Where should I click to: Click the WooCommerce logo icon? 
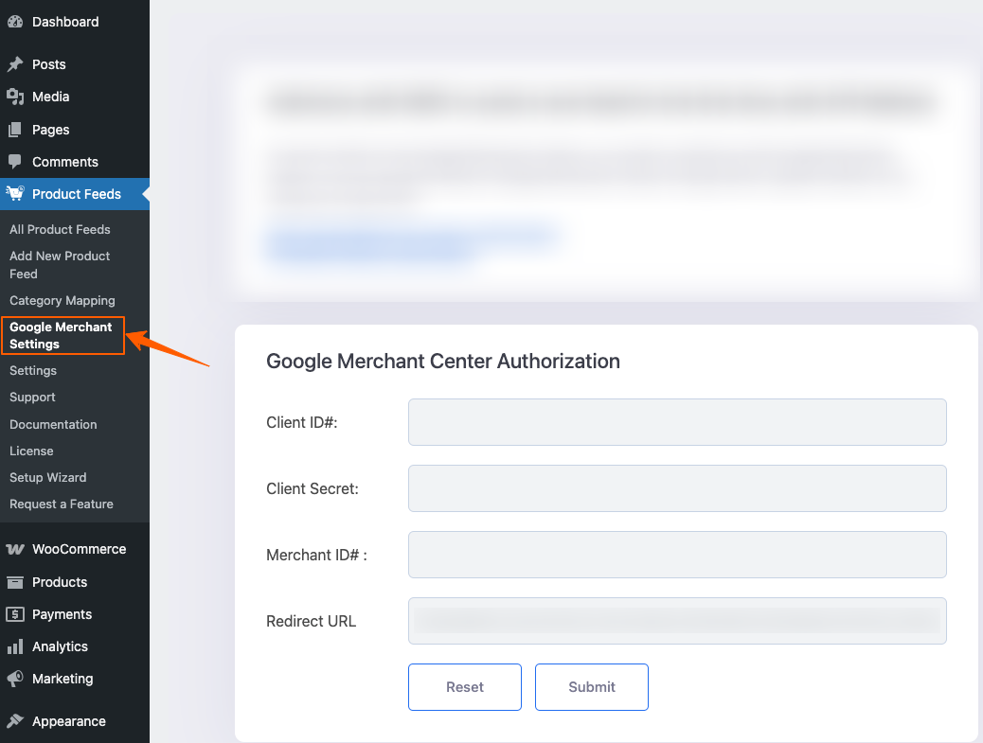(15, 549)
